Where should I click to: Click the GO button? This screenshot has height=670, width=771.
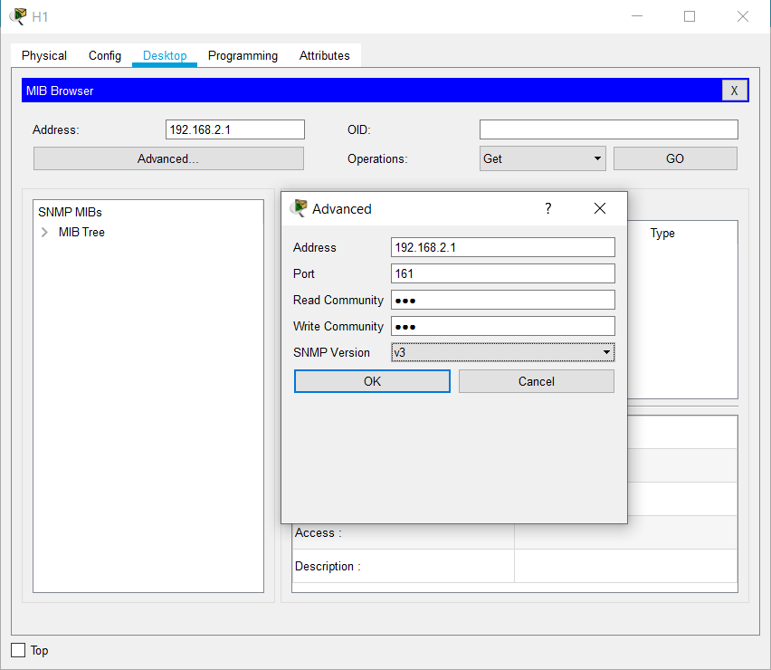(674, 158)
